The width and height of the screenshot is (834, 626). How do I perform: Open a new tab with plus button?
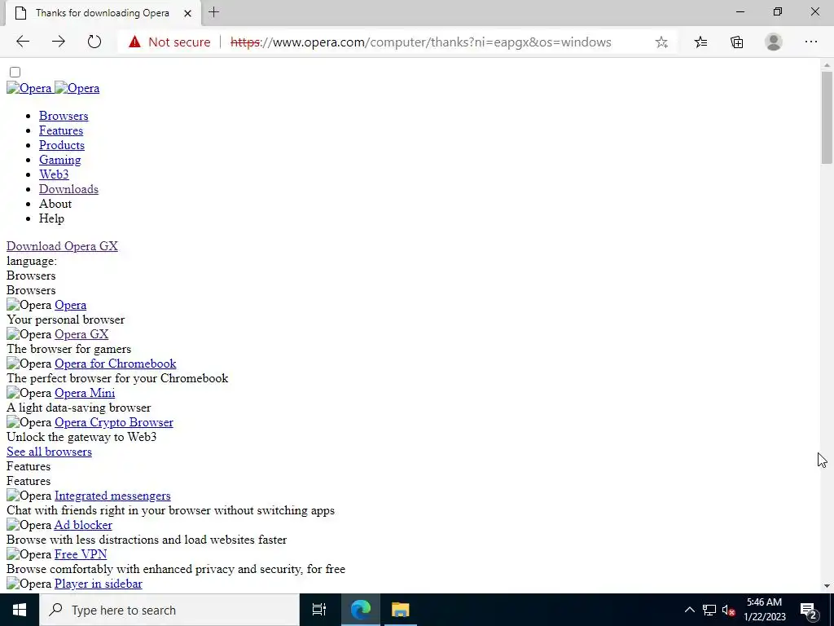click(214, 12)
